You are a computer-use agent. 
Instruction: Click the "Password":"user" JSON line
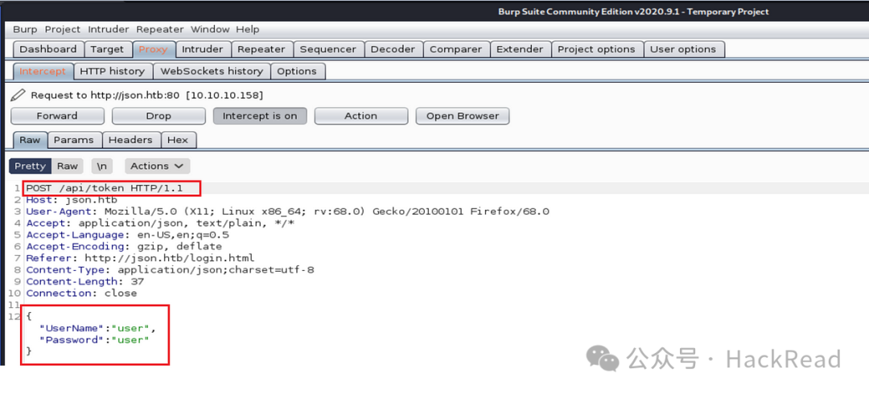pos(94,339)
